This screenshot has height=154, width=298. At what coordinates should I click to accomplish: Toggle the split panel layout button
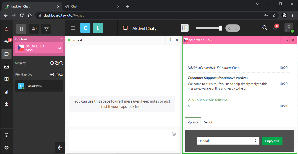click(x=185, y=28)
